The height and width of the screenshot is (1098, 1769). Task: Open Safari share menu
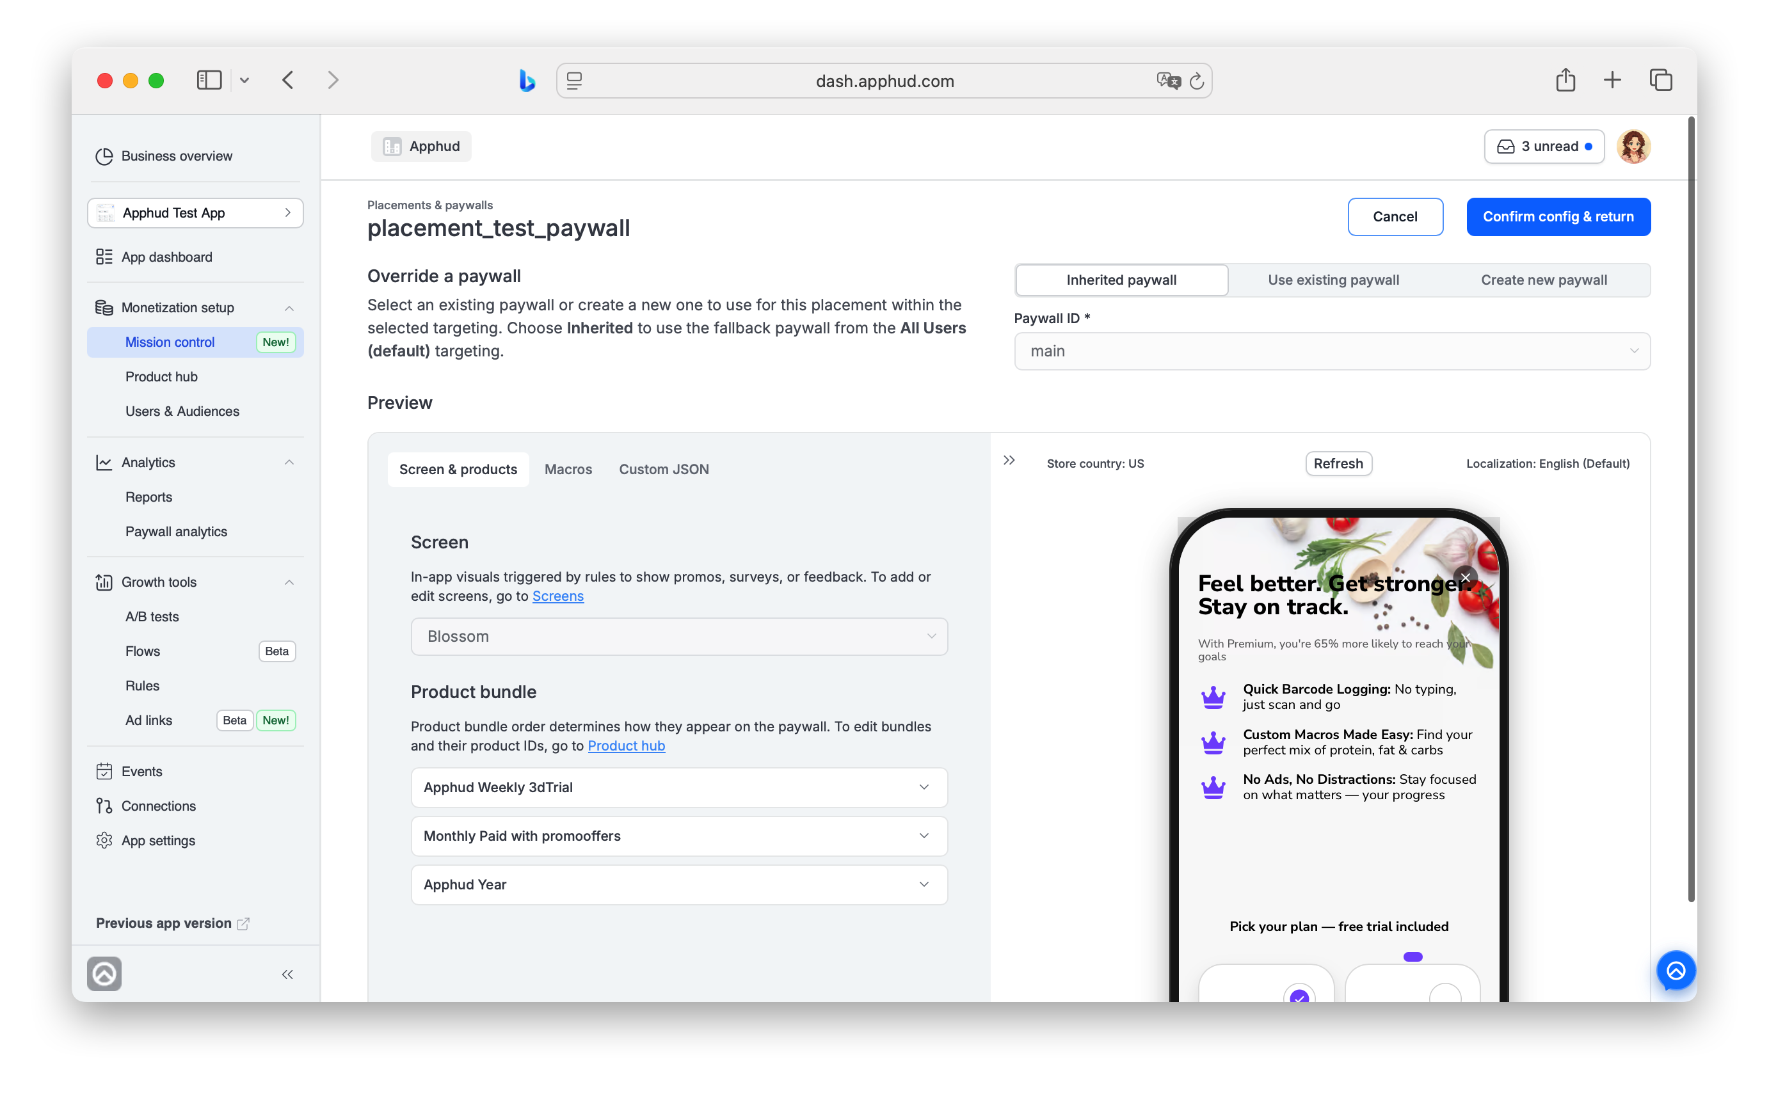[1565, 80]
